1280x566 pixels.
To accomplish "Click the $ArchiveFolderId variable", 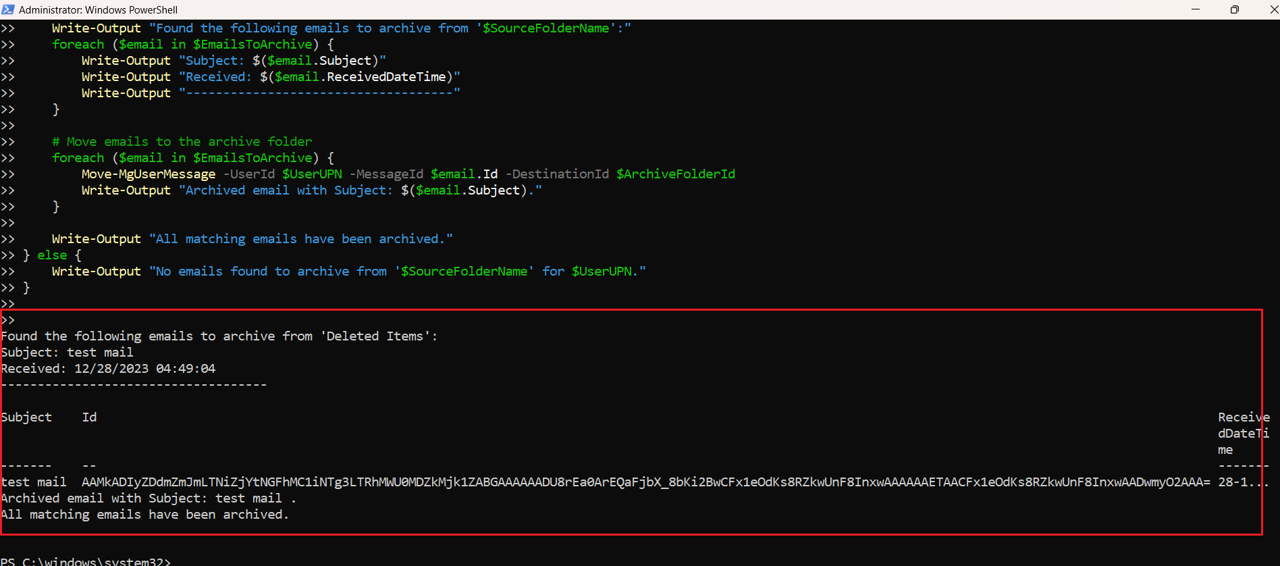I will tap(675, 174).
